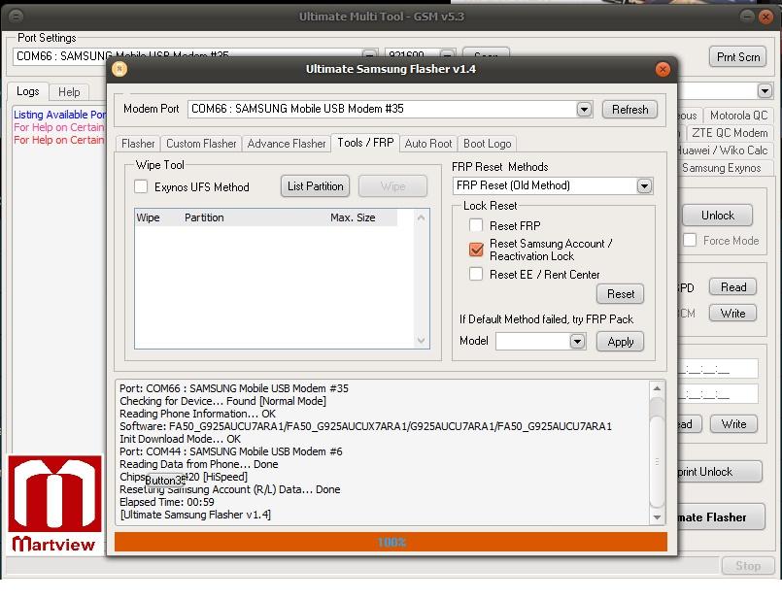Screen dimensions: 782x600
Task: Click the Stop button at bottom right
Action: 748,566
